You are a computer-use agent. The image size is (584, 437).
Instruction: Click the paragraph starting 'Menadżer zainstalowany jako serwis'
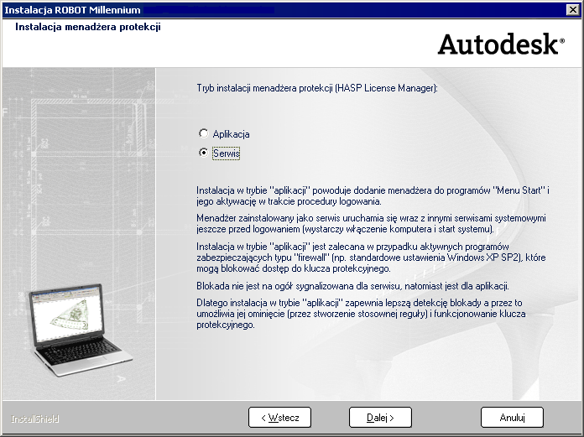(371, 223)
